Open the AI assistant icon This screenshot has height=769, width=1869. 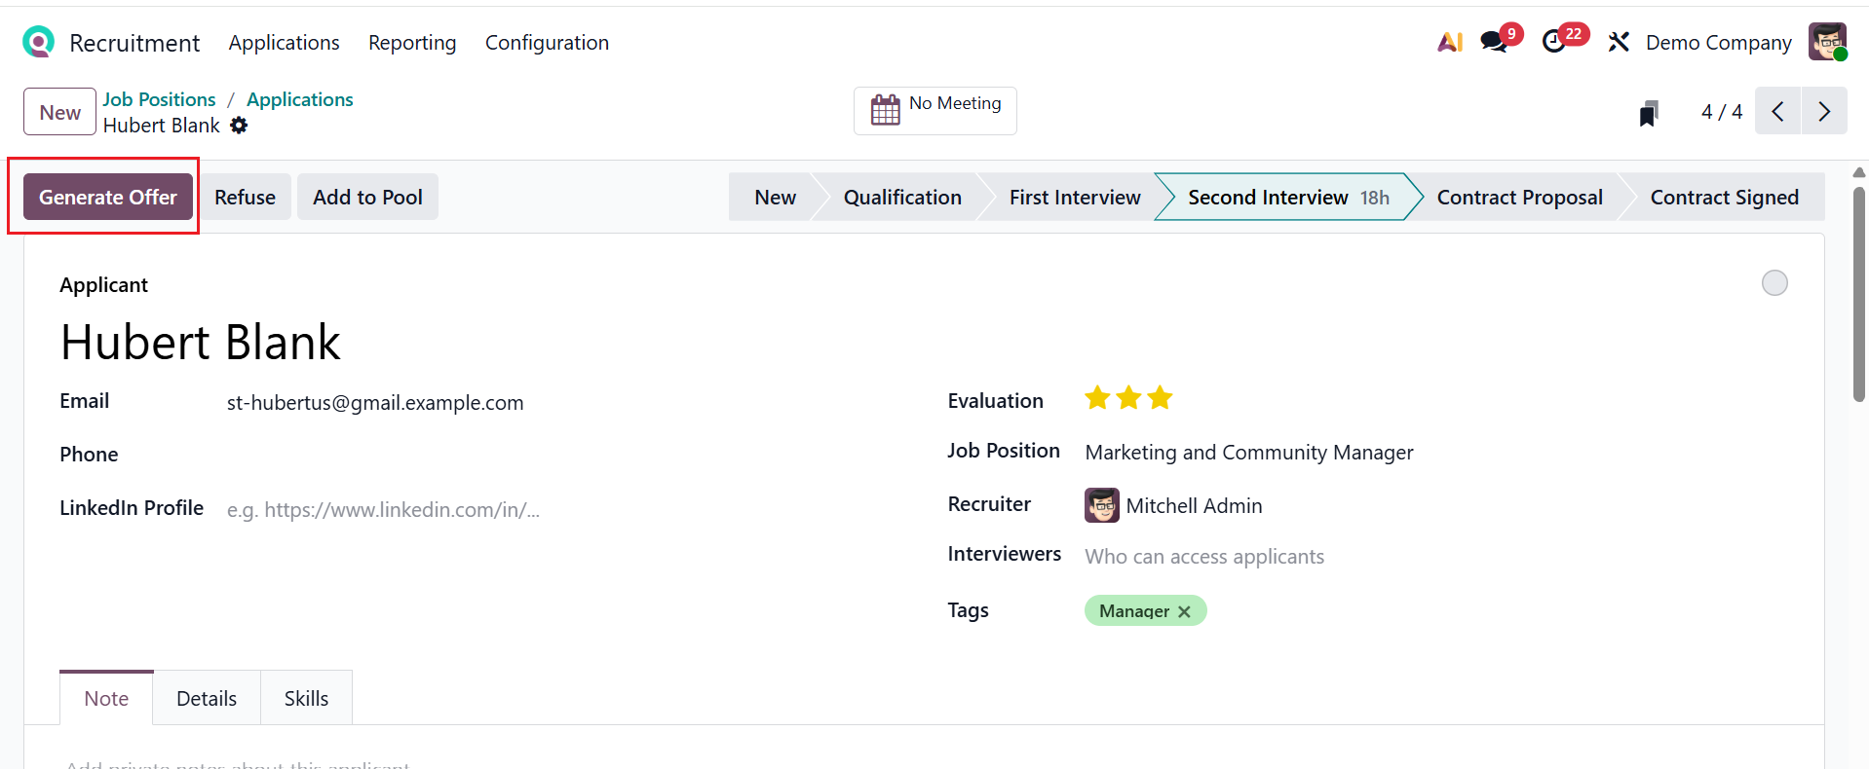coord(1450,42)
